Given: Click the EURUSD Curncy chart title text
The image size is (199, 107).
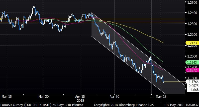Looking at the screenshot, I should [42, 105].
